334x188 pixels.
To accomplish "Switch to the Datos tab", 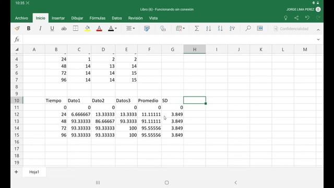I will (x=117, y=18).
